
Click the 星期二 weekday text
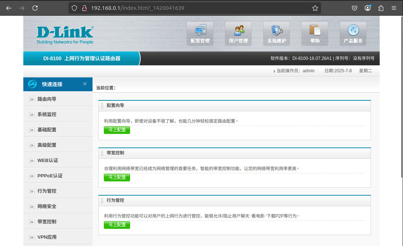click(365, 71)
